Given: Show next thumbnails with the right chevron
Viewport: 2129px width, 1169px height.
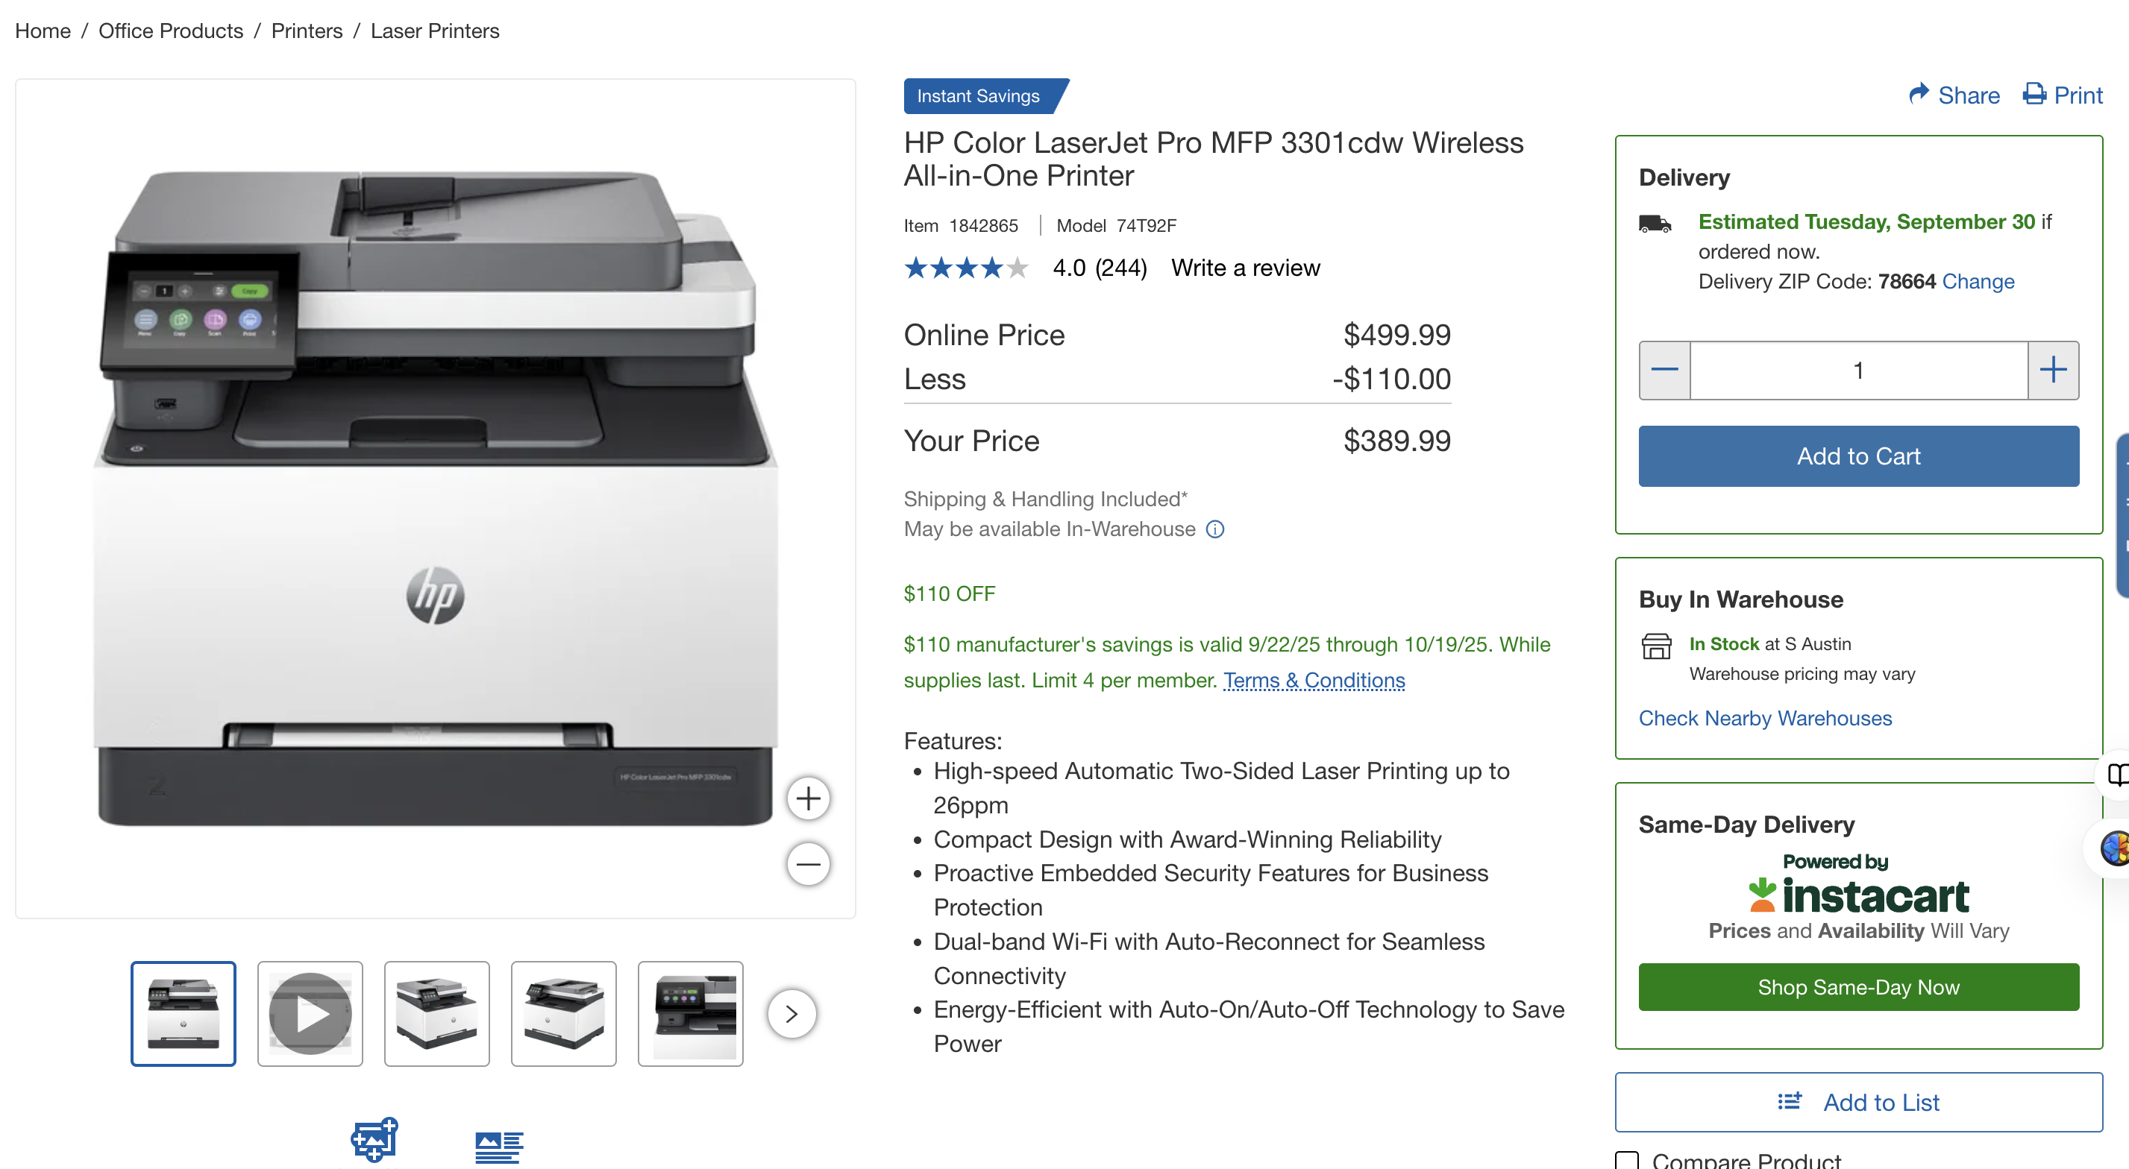Looking at the screenshot, I should click(791, 1014).
